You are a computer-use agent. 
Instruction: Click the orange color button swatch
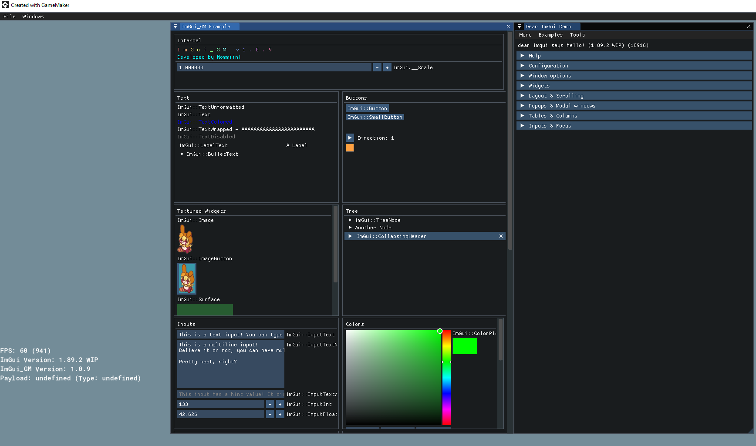tap(350, 148)
